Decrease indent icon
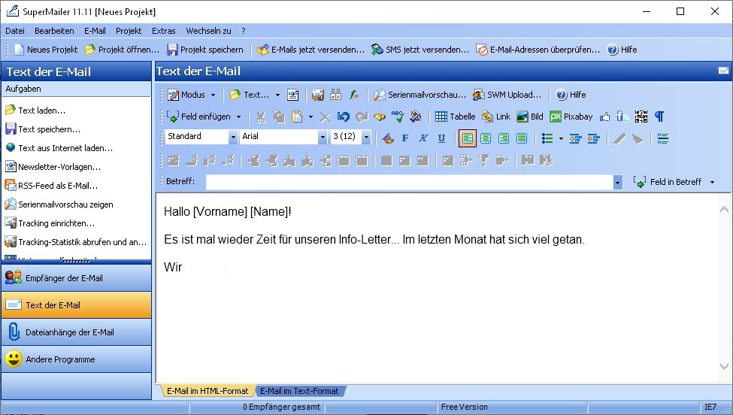 (x=575, y=138)
